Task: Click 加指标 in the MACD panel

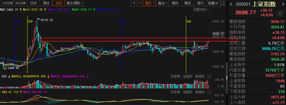Action: [x=187, y=92]
